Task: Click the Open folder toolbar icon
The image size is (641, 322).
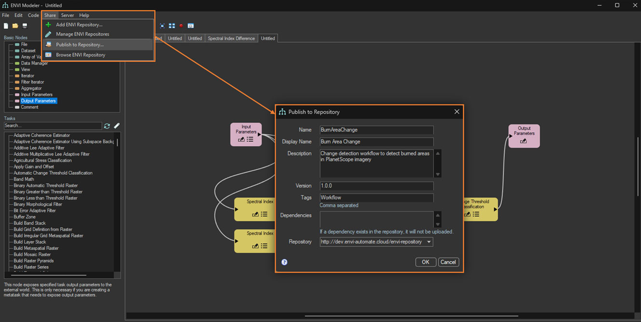Action: click(15, 26)
